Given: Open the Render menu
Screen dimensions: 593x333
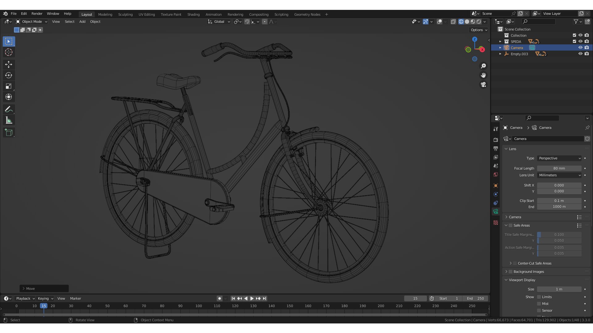Looking at the screenshot, I should pyautogui.click(x=37, y=14).
